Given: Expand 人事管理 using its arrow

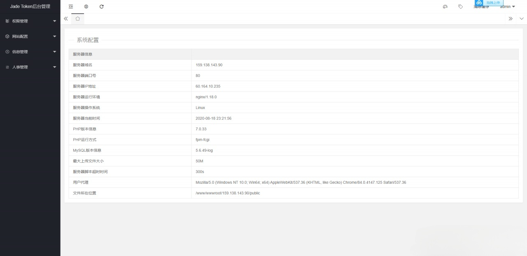Looking at the screenshot, I should pos(54,67).
